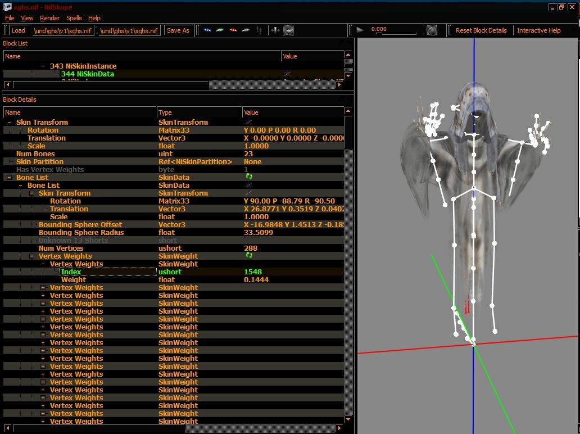
Task: Click axes icon in the nested Bone List SkinData row
Action: click(x=248, y=185)
